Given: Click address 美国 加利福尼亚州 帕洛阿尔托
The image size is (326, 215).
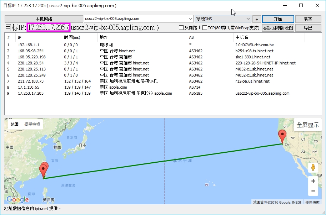Looking at the screenshot, I should pyautogui.click(x=129, y=81).
